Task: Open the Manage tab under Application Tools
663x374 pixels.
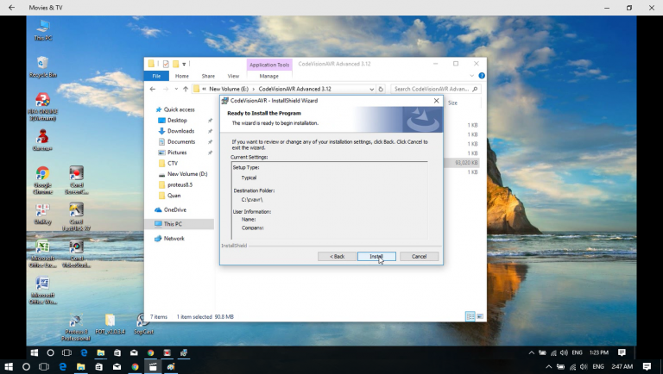Action: click(x=269, y=76)
